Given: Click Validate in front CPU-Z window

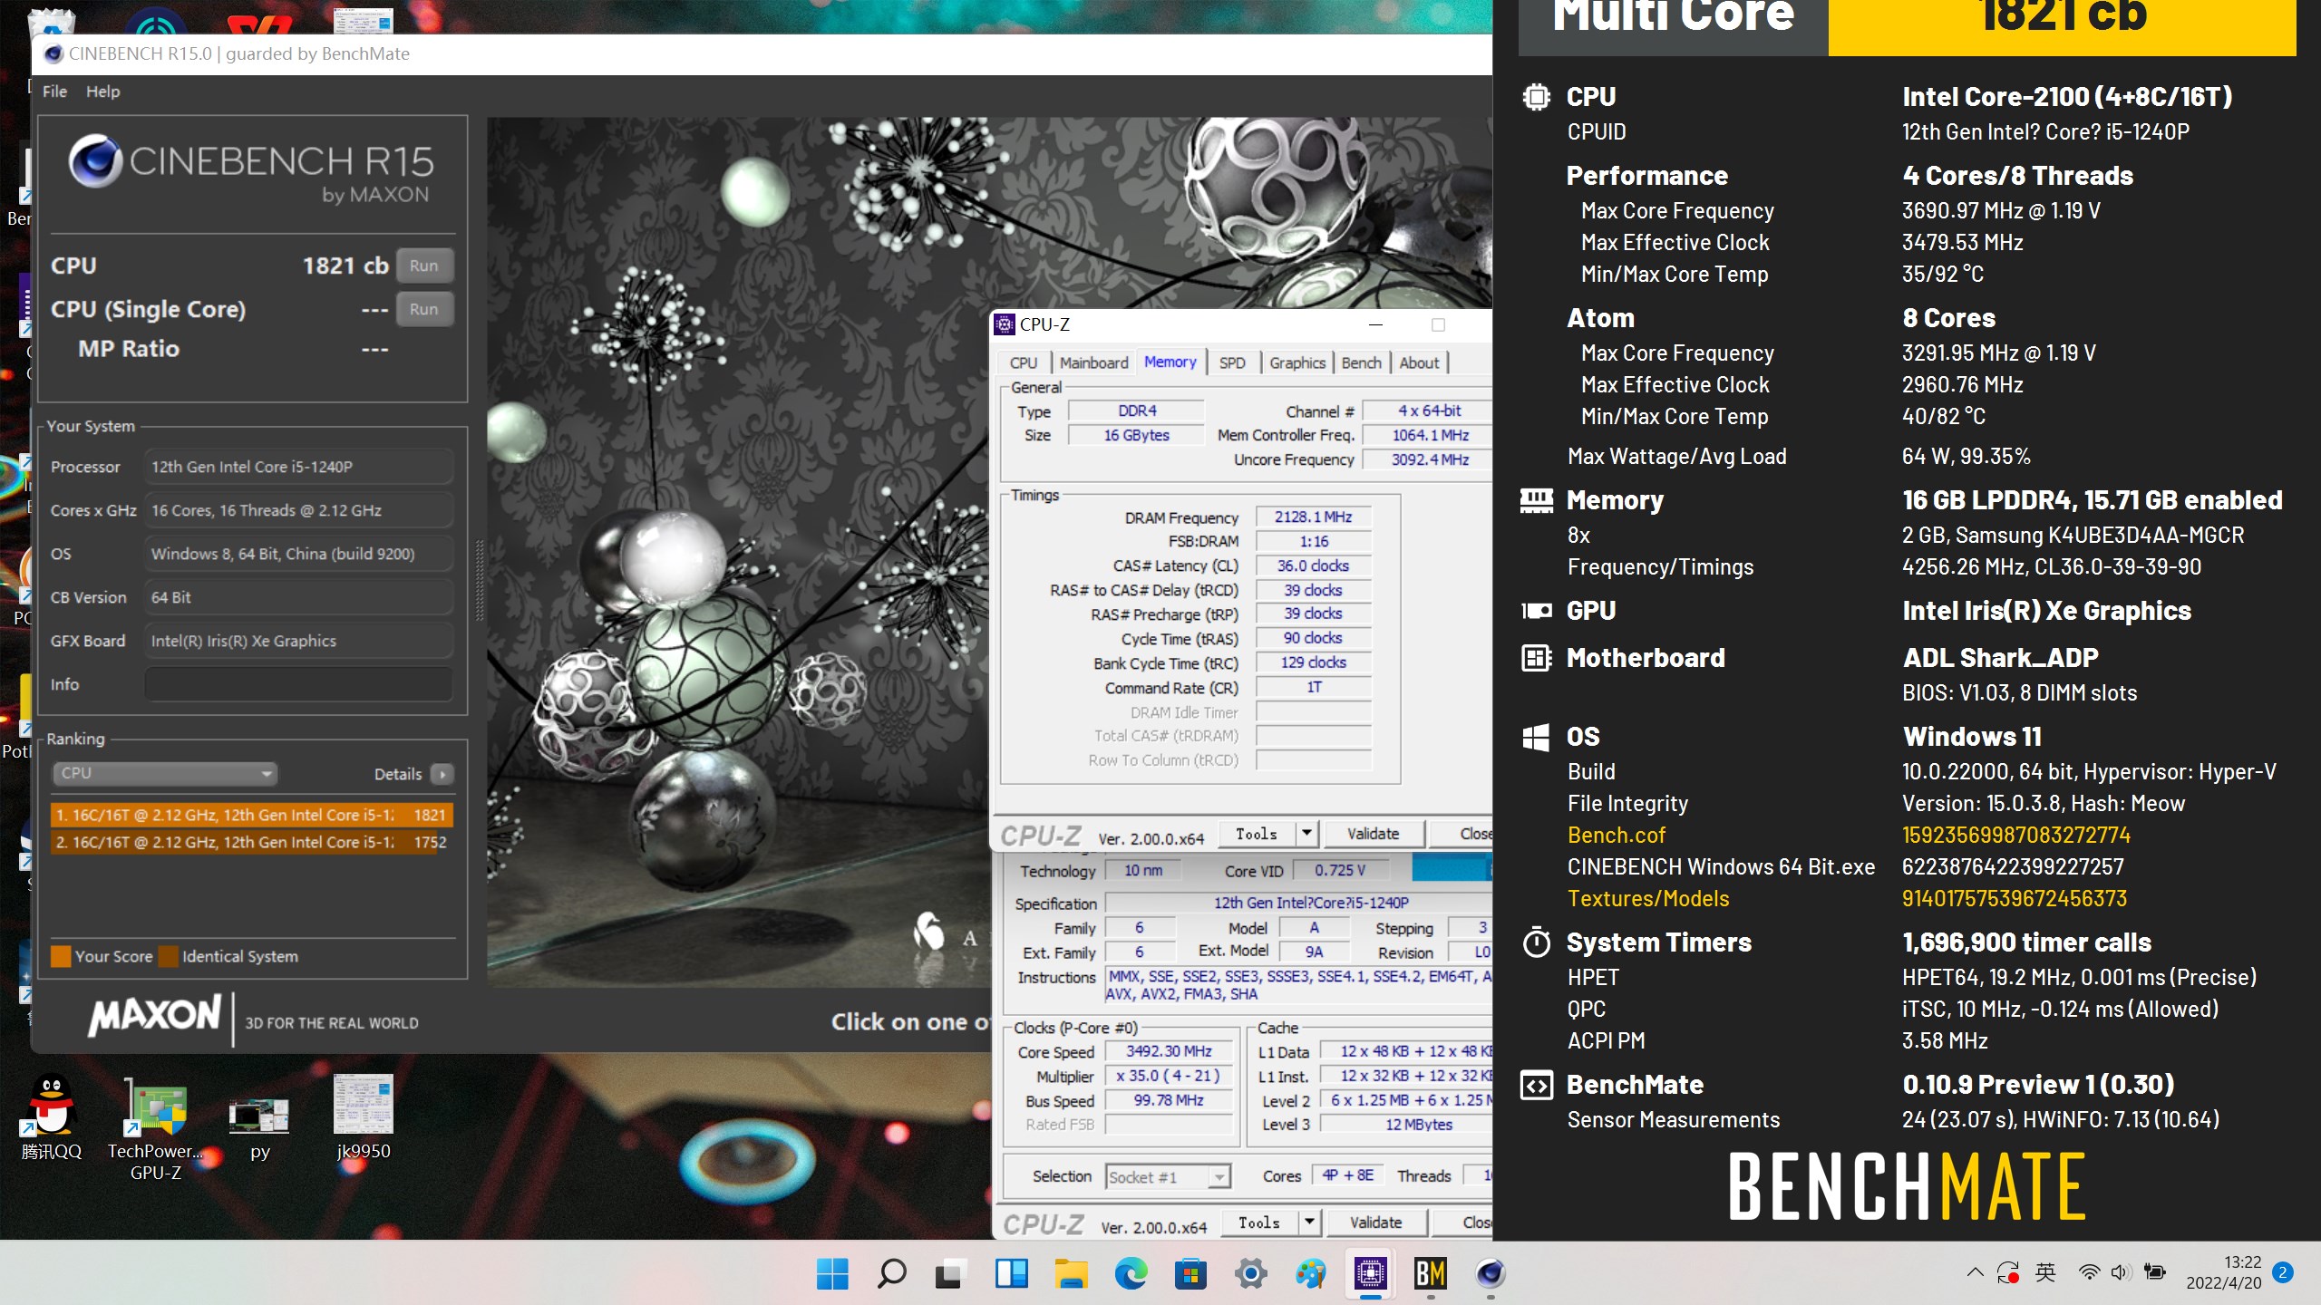Looking at the screenshot, I should click(1373, 834).
